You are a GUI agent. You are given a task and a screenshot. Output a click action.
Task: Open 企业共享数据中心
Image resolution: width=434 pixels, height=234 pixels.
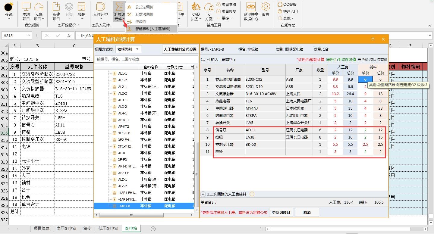click(x=251, y=11)
